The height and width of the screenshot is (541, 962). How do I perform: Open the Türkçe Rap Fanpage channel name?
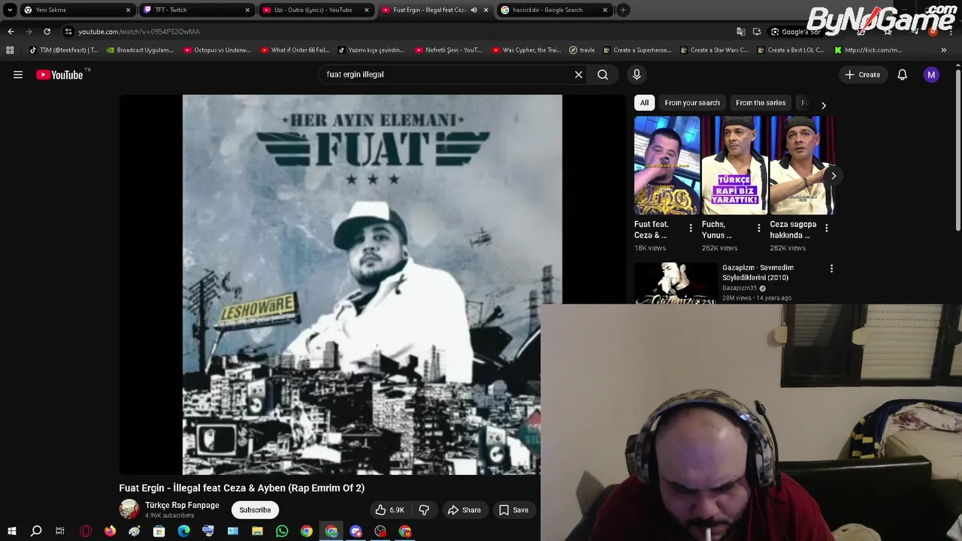pos(182,506)
